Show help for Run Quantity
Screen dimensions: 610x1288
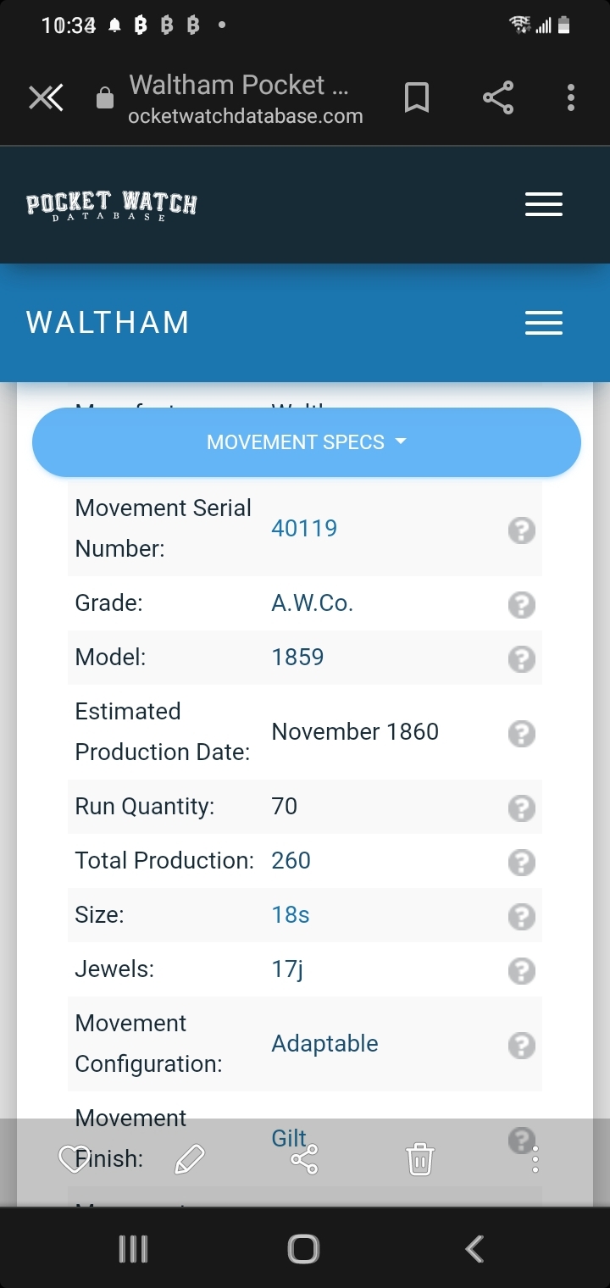pyautogui.click(x=521, y=808)
